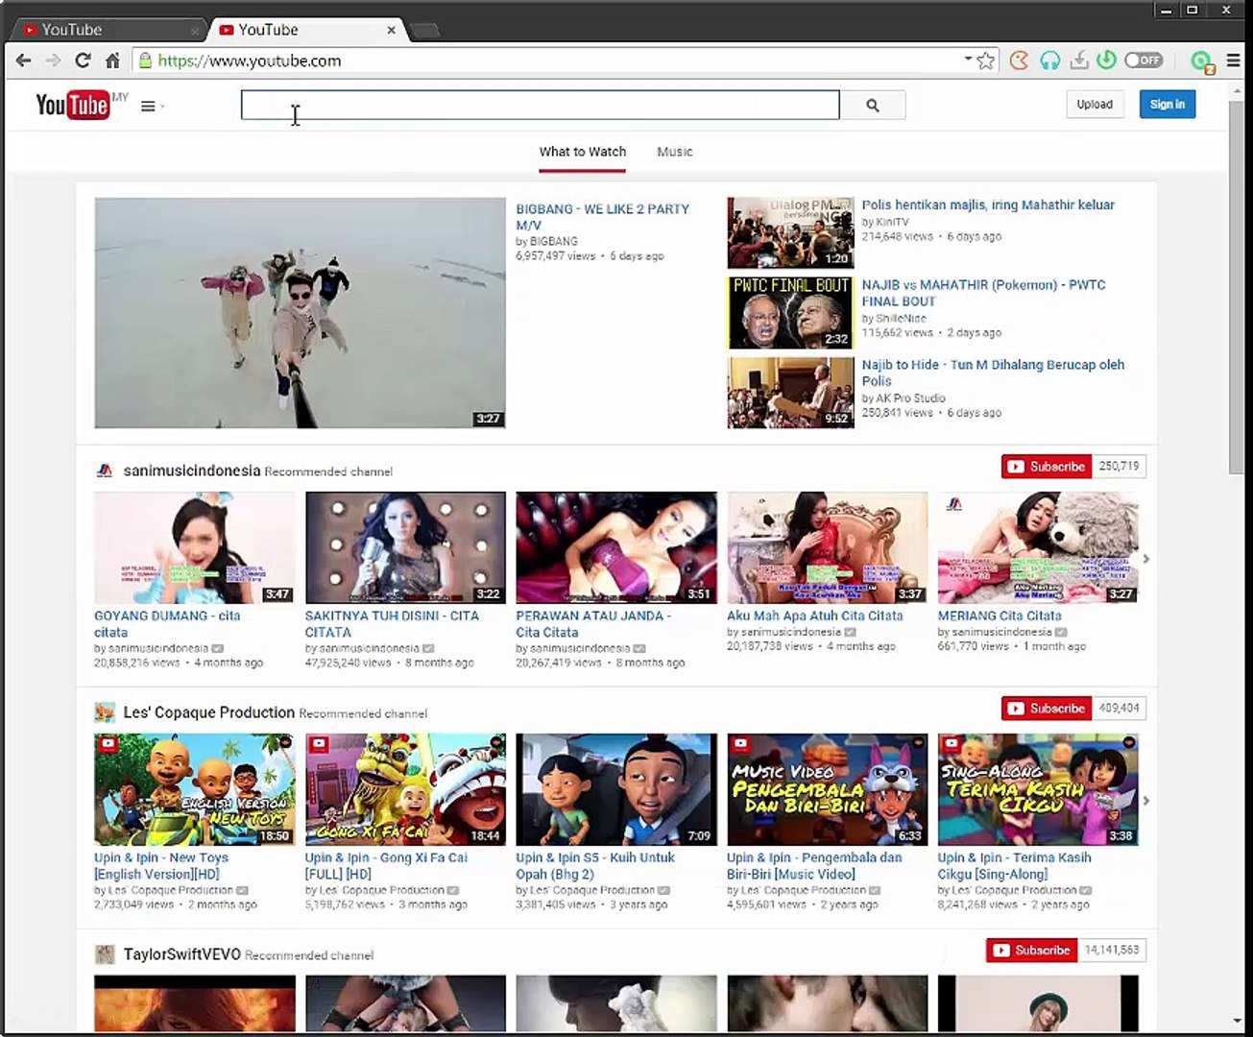Close the active YouTube browser tab

[x=392, y=30]
